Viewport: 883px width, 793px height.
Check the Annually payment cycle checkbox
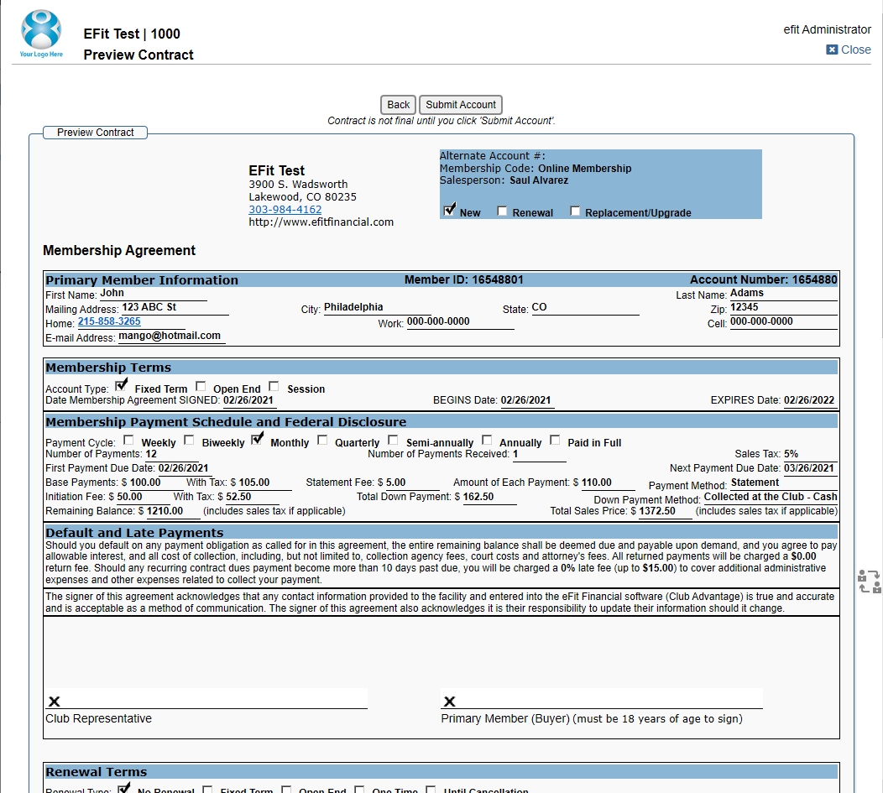487,440
